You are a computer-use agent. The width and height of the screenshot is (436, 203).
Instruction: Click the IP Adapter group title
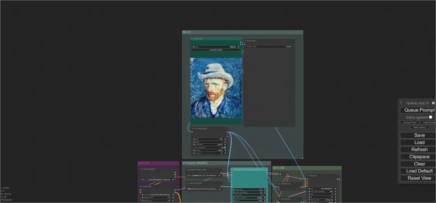pyautogui.click(x=195, y=163)
